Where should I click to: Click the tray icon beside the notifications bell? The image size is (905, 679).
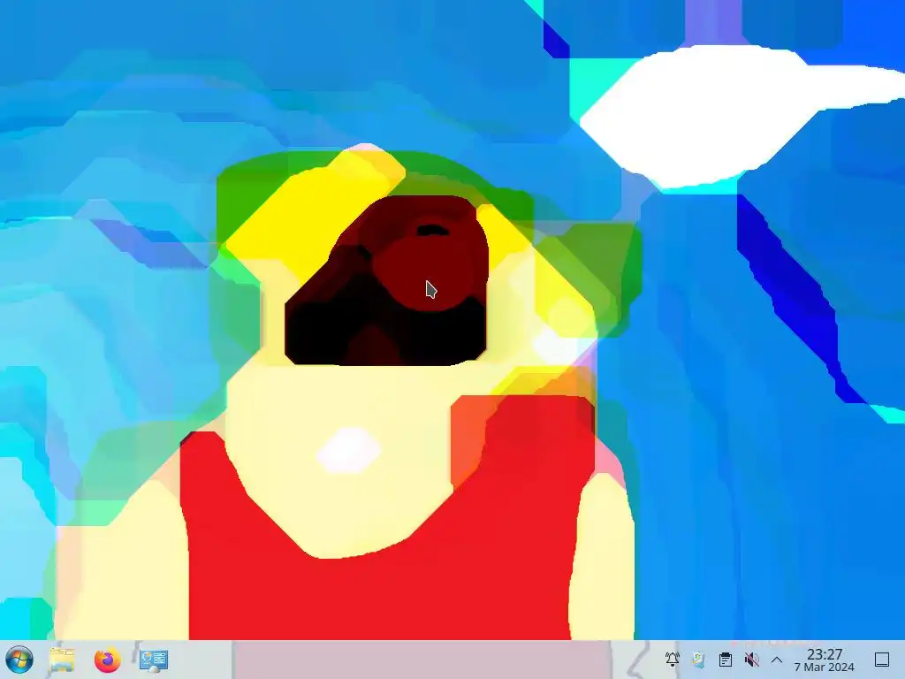point(698,659)
